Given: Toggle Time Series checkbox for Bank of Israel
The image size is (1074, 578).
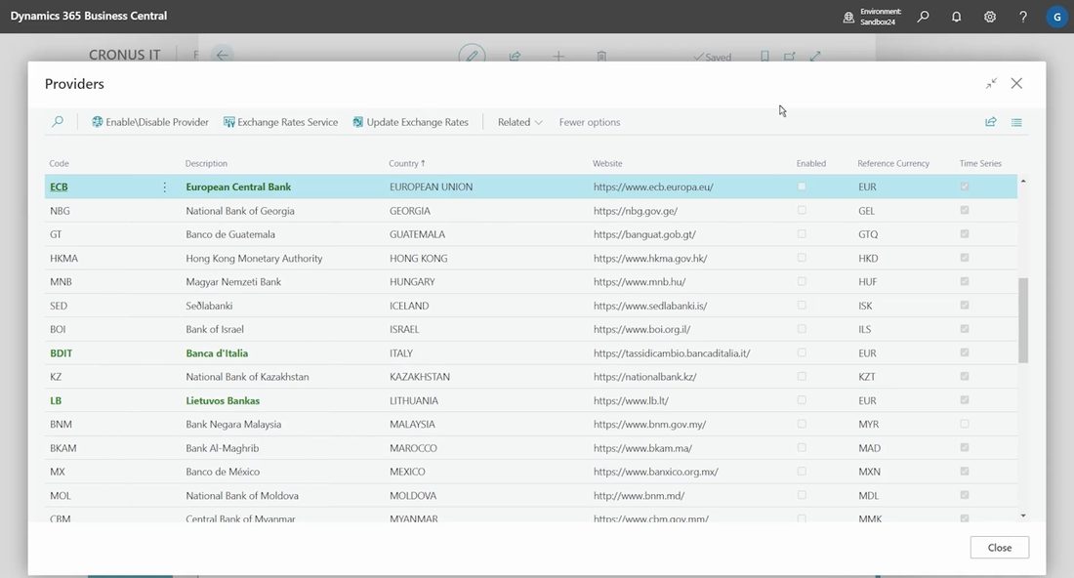Looking at the screenshot, I should coord(965,329).
